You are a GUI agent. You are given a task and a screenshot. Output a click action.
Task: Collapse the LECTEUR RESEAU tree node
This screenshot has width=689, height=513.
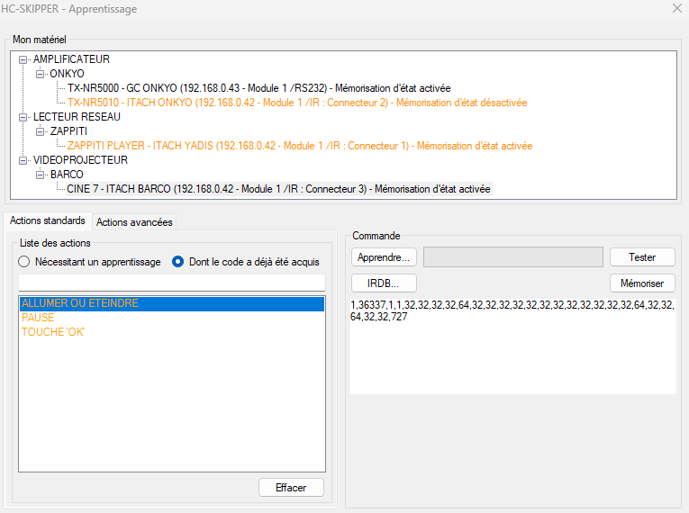pyautogui.click(x=23, y=117)
